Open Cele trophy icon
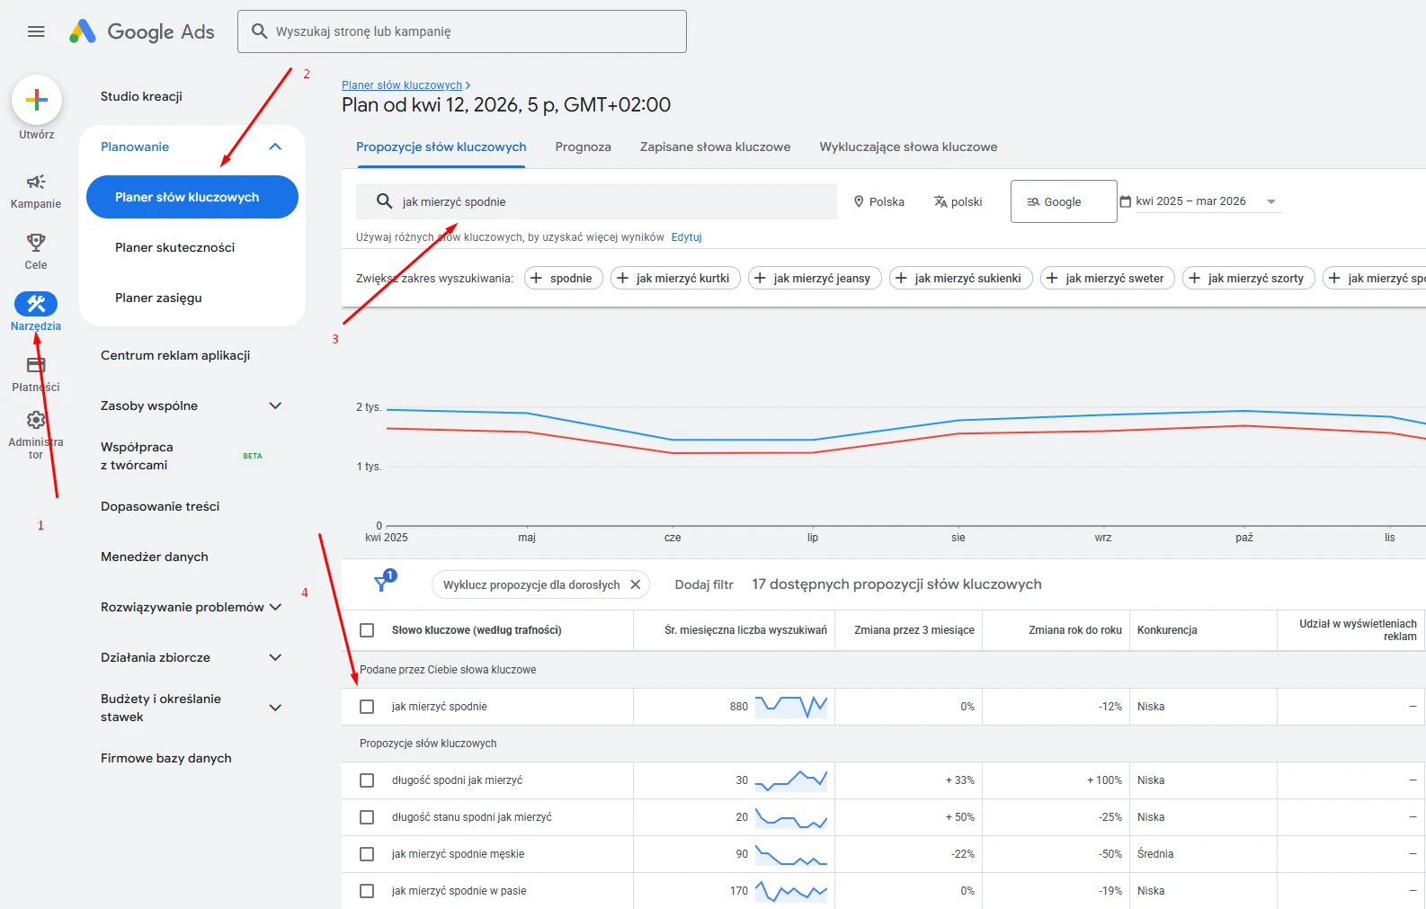1426x909 pixels. (x=36, y=243)
